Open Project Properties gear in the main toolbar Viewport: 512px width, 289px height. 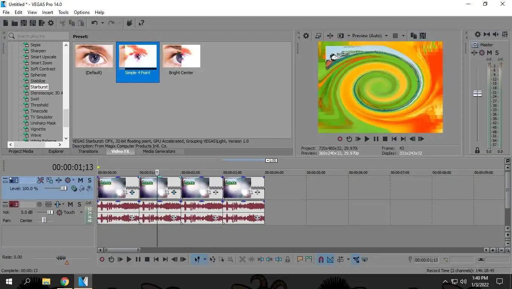[x=51, y=23]
